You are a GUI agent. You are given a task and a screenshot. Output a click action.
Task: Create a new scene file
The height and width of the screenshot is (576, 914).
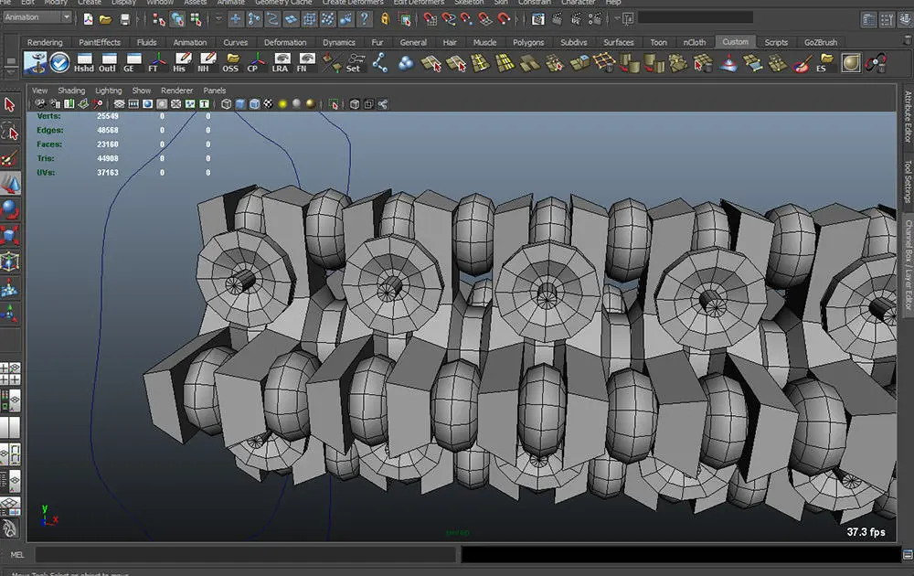88,20
